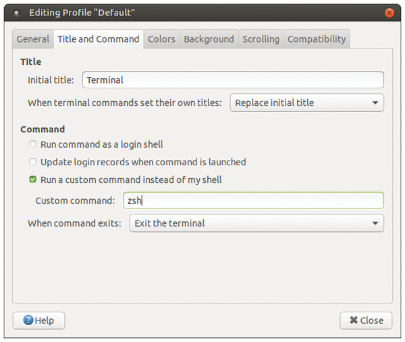Open the Colors tab

pos(161,39)
